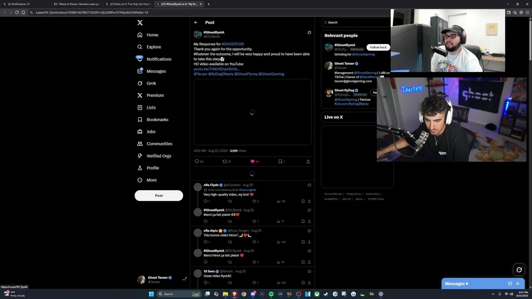Open the Home page
This screenshot has width=532, height=299.
(x=148, y=35)
